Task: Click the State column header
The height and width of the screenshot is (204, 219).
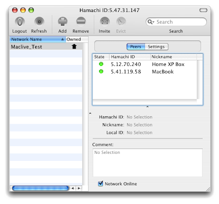Action: pos(101,57)
